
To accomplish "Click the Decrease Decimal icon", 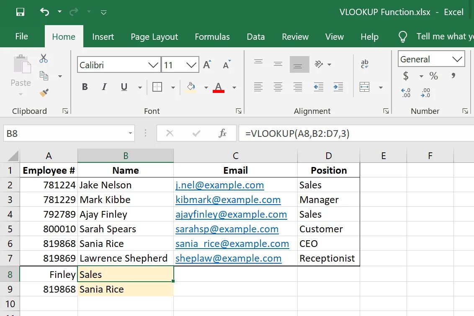I will (x=425, y=93).
